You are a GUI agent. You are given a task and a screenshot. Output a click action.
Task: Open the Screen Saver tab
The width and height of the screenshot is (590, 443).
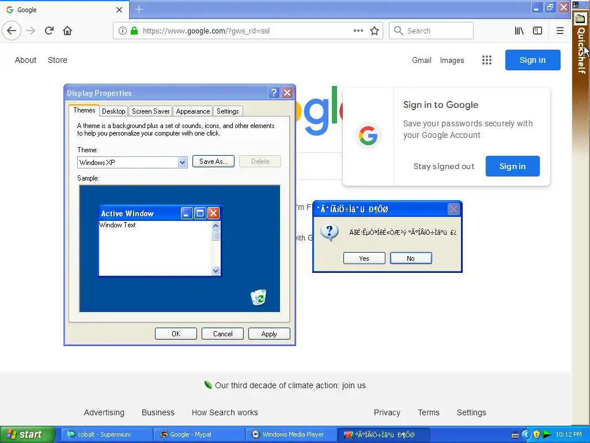[x=150, y=111]
